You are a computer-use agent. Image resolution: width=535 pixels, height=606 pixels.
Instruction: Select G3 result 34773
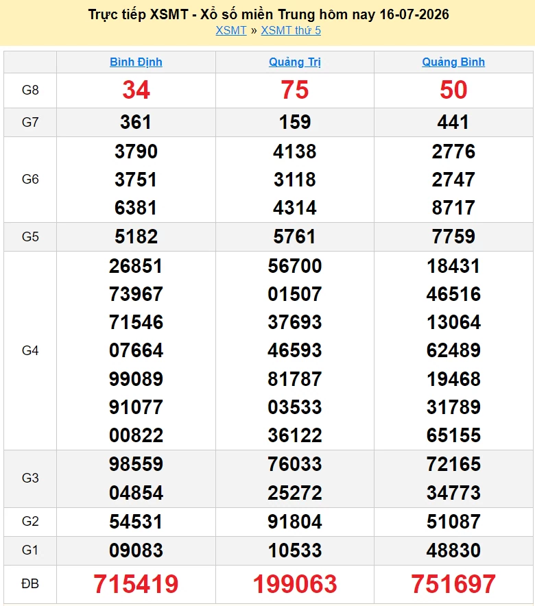[x=453, y=493]
